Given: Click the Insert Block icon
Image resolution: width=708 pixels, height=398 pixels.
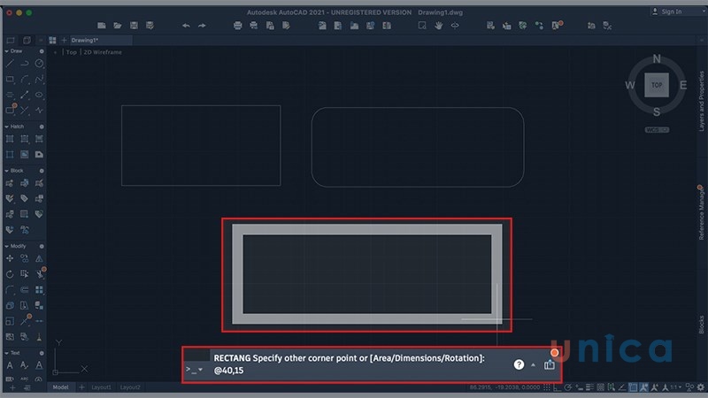Looking at the screenshot, I should click(x=10, y=183).
